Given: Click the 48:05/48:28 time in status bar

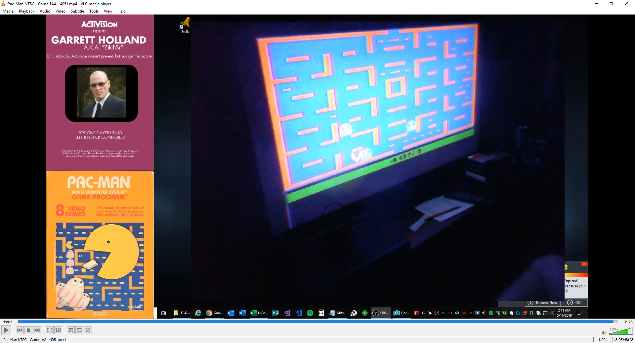Looking at the screenshot, I should tap(623, 340).
